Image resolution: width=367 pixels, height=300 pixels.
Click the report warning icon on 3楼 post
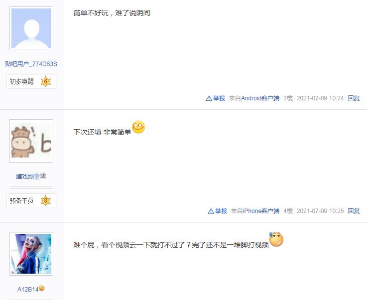tap(209, 98)
